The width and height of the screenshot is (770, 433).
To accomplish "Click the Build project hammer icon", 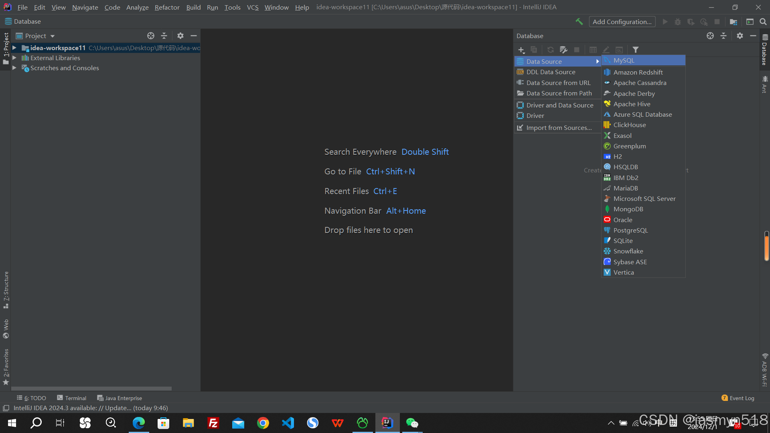I will click(579, 22).
